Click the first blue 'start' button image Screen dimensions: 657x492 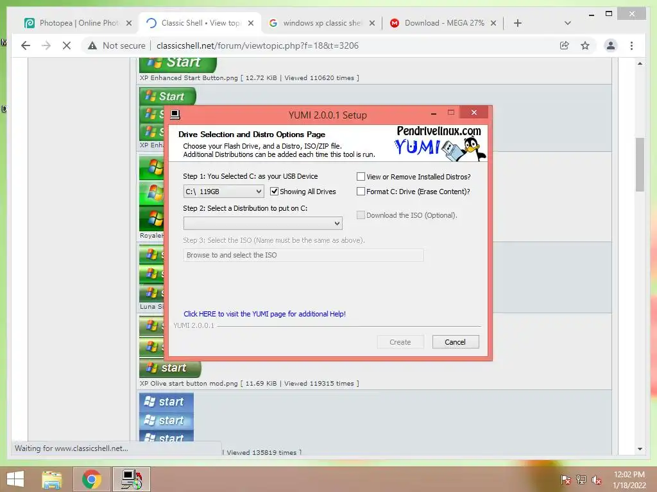(166, 402)
